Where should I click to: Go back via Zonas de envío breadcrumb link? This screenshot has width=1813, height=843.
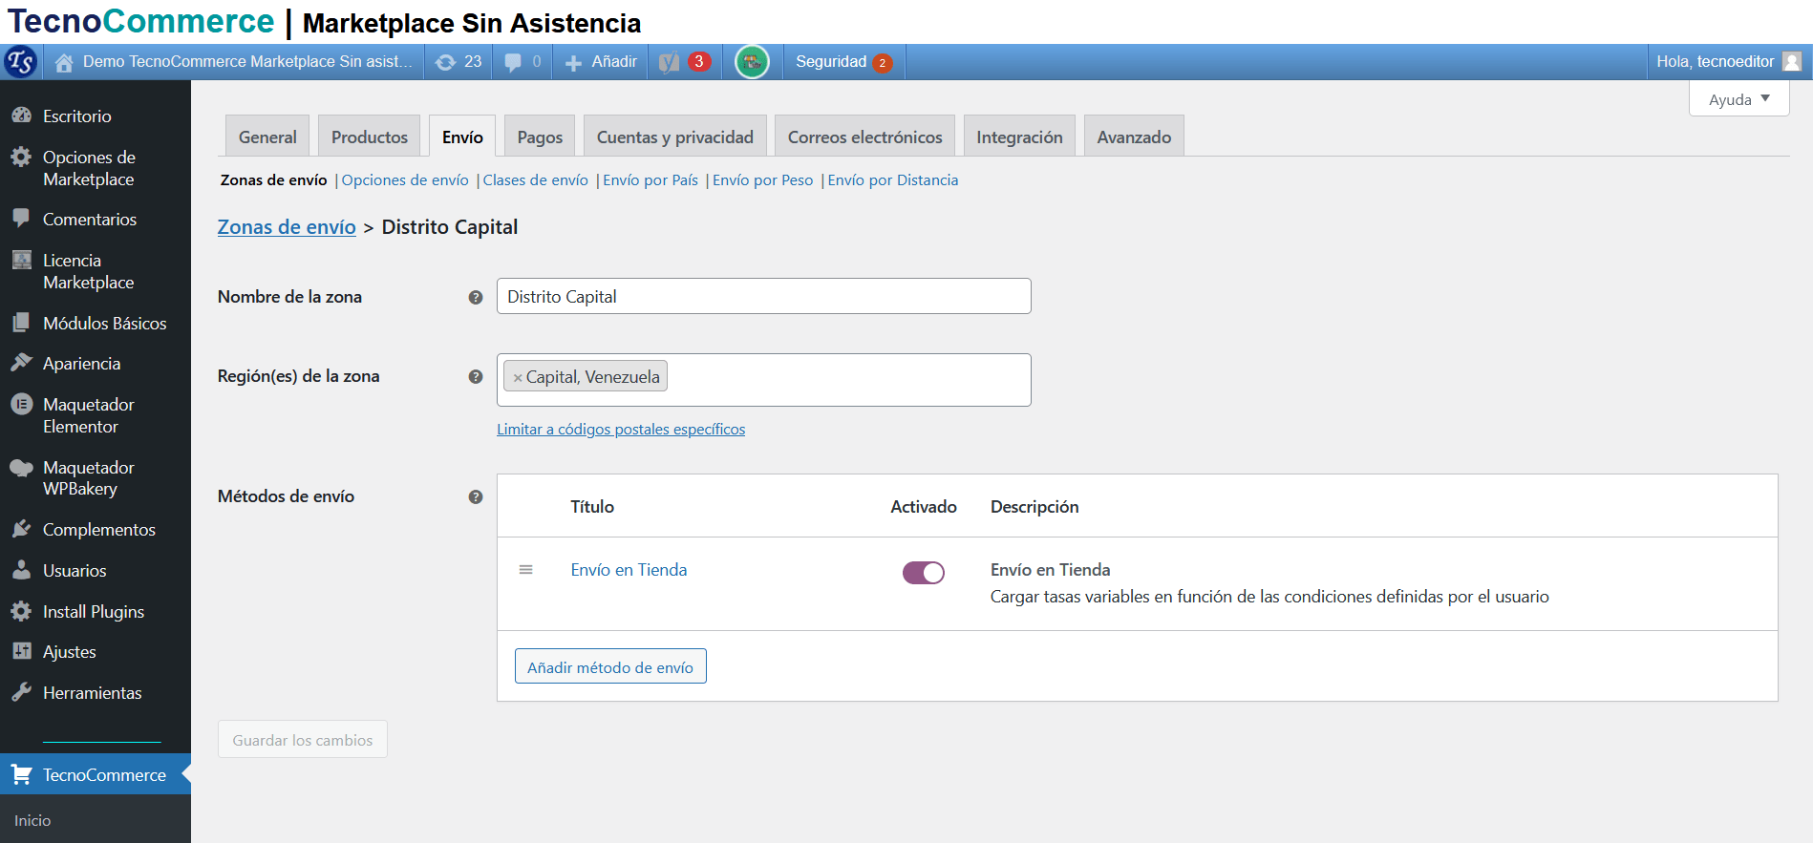coord(287,227)
